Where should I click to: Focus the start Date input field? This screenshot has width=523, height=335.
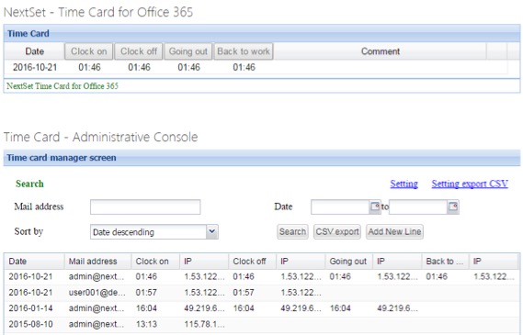pyautogui.click(x=340, y=207)
